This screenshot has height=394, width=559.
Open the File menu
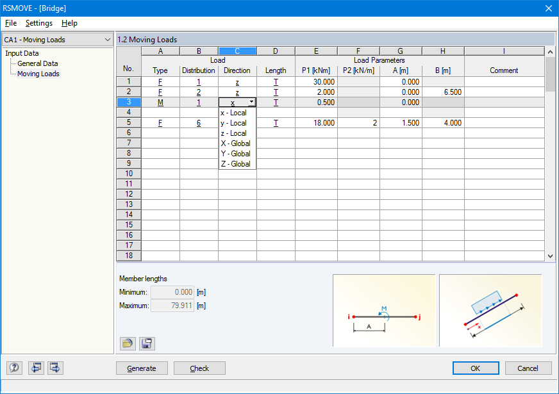pos(11,23)
